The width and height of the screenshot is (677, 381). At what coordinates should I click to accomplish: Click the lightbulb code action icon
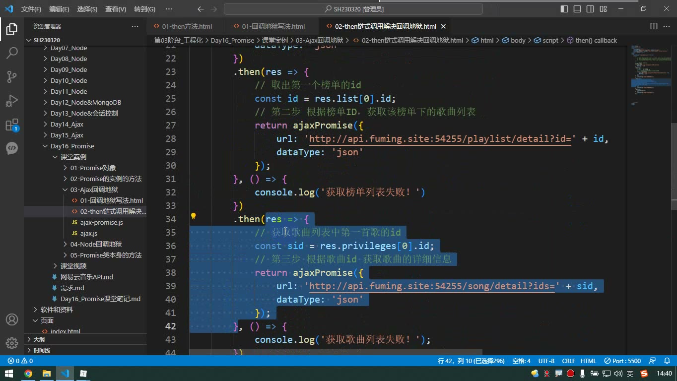click(x=194, y=216)
